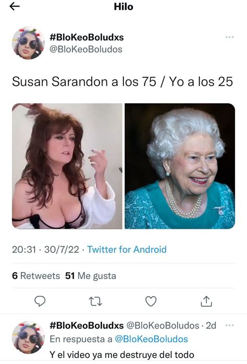Open the tweet timestamp 20:31 · 30/7/22
The width and height of the screenshot is (247, 364).
point(45,250)
